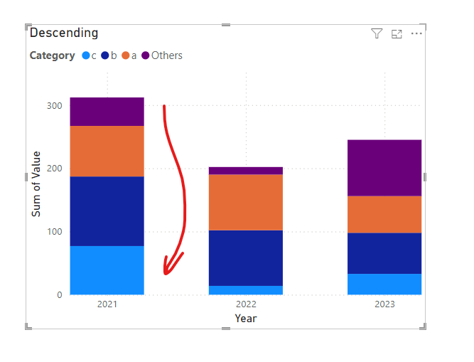Click the bottom-left corner handle of visual
Screen dimensions: 474x362
coord(28,326)
